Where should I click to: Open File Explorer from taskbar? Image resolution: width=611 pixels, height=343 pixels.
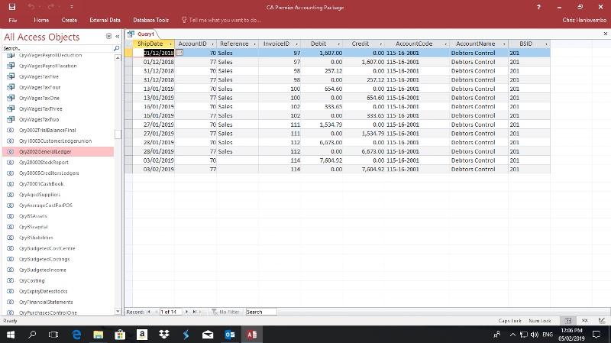[x=99, y=335]
